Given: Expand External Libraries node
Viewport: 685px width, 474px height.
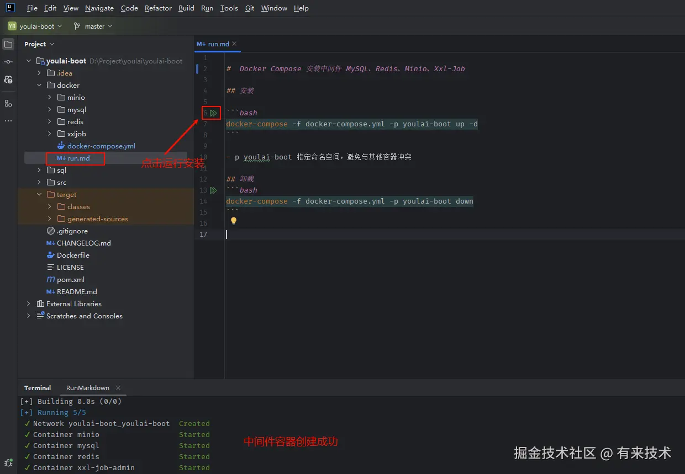Looking at the screenshot, I should (x=29, y=303).
